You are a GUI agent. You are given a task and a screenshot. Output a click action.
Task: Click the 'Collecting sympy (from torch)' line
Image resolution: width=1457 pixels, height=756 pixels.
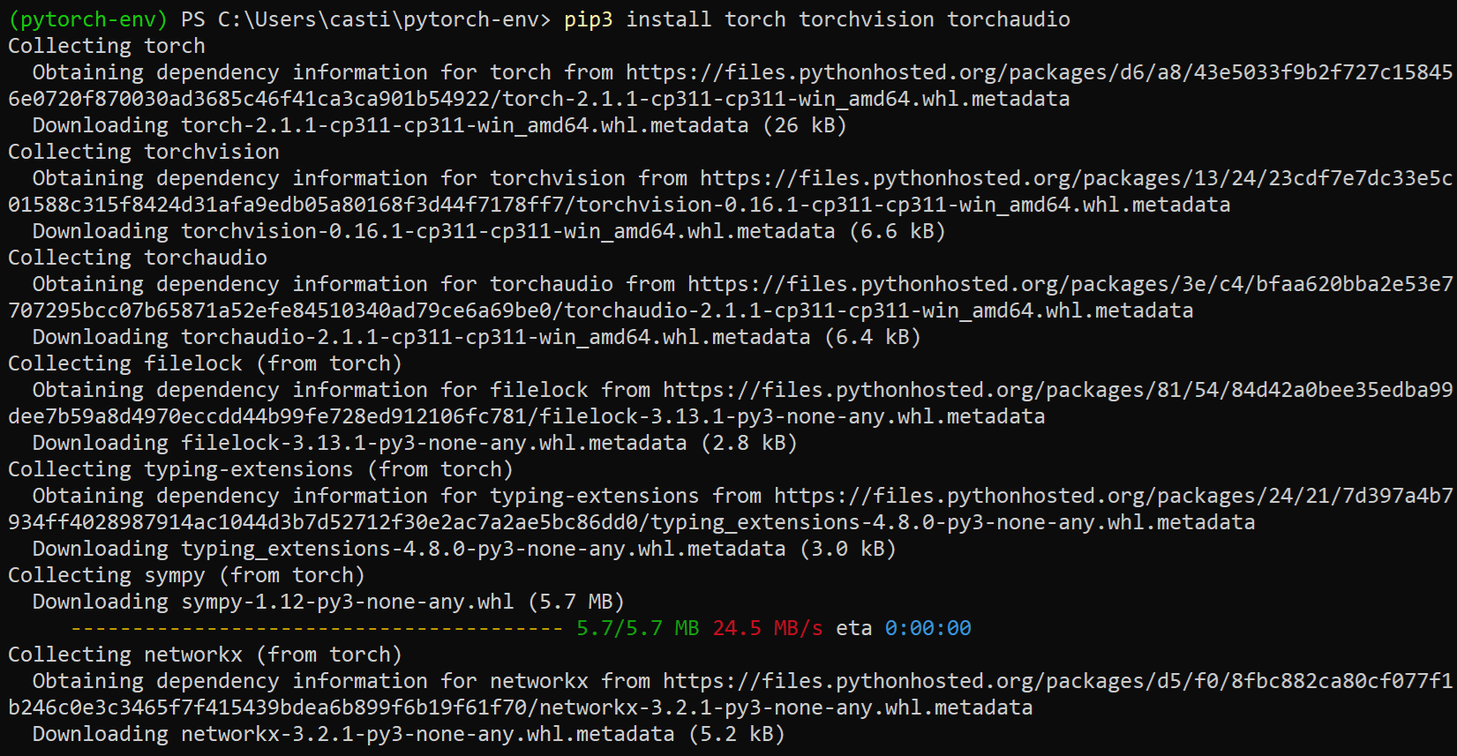coord(186,575)
